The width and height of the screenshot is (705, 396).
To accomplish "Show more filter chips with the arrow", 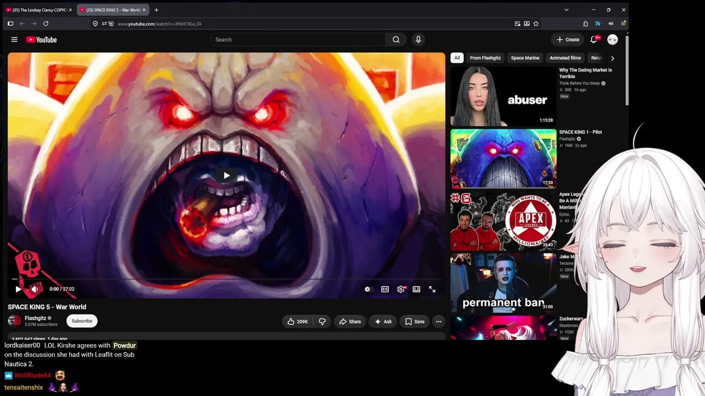I will point(612,58).
